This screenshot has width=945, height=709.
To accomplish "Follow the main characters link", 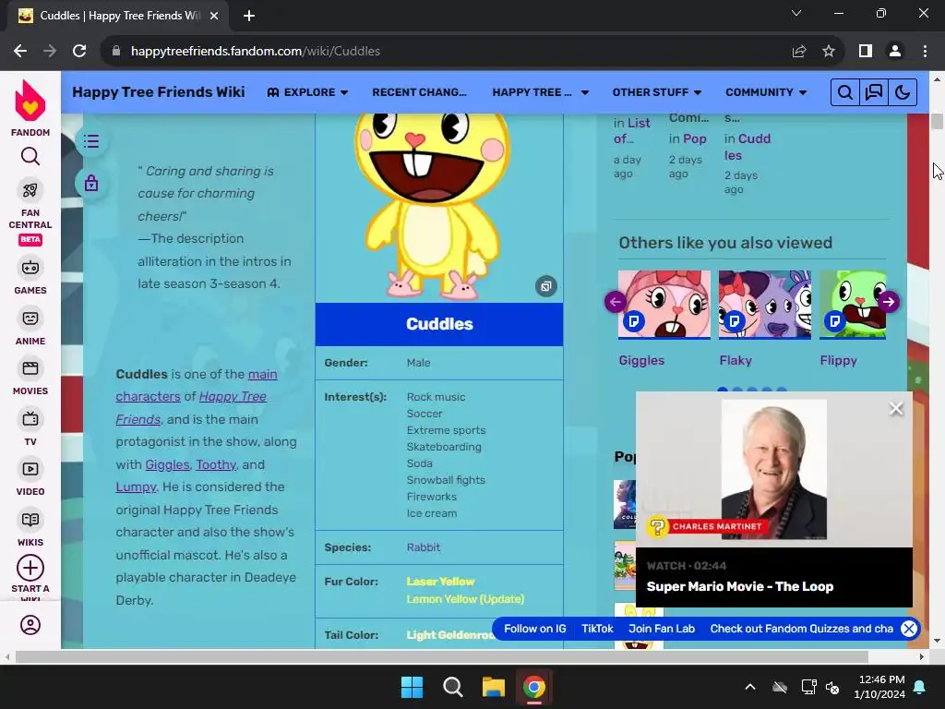I will coord(197,385).
